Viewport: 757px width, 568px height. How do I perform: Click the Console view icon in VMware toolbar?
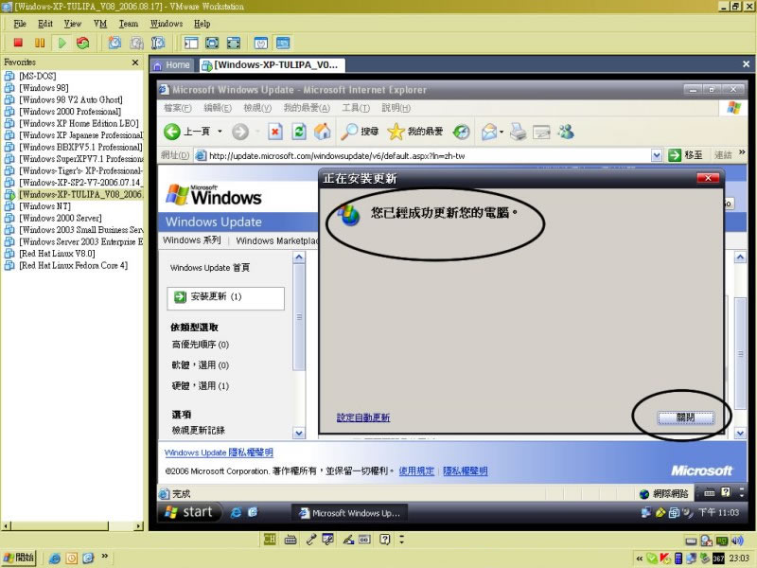tap(282, 43)
